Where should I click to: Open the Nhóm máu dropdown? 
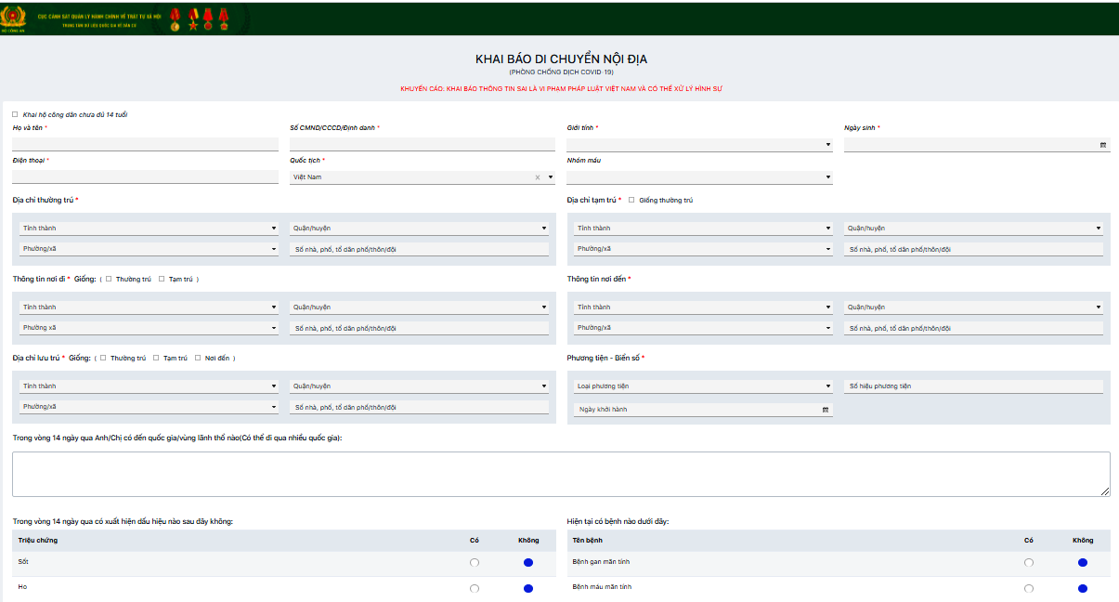tap(699, 177)
